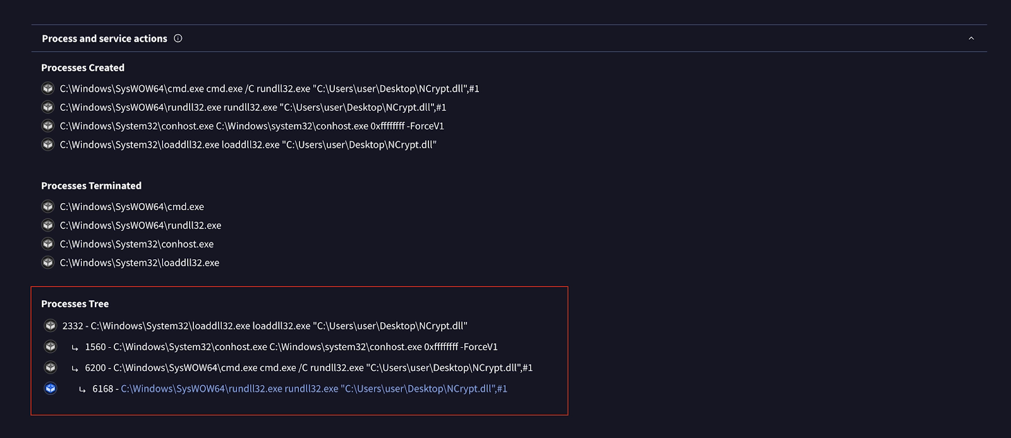Click the Processes Created heading
The width and height of the screenshot is (1011, 438).
pyautogui.click(x=83, y=68)
